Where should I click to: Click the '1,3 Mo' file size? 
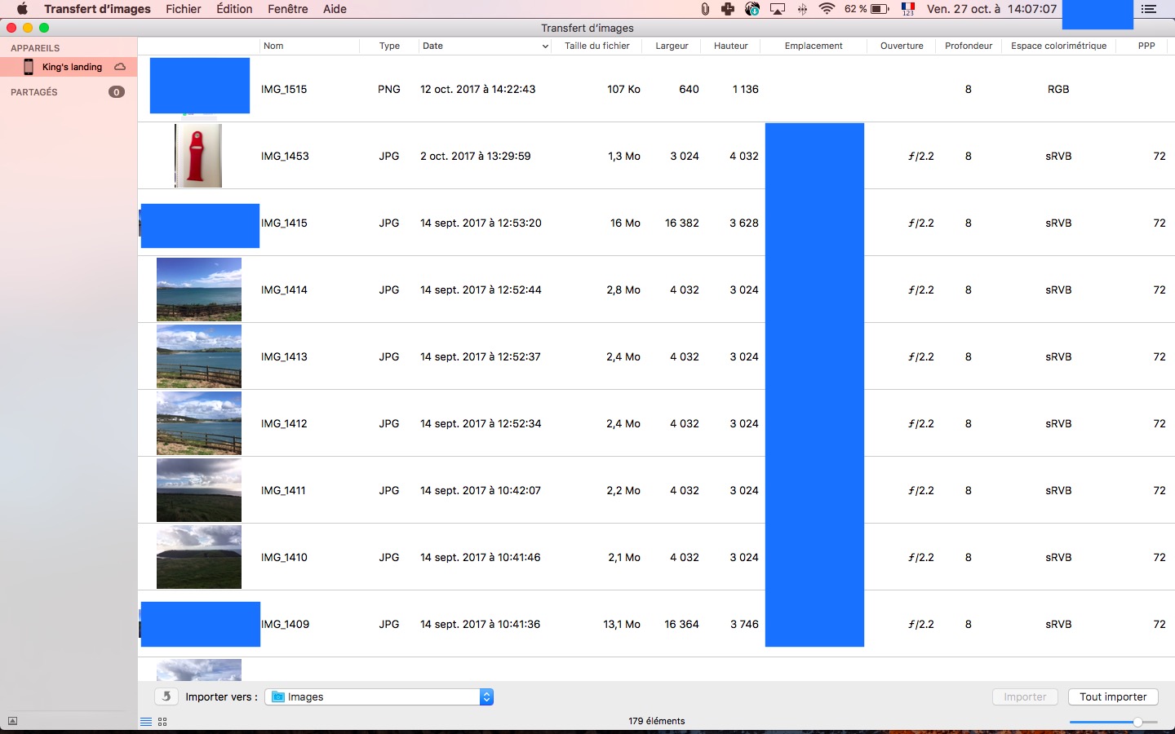pos(624,157)
